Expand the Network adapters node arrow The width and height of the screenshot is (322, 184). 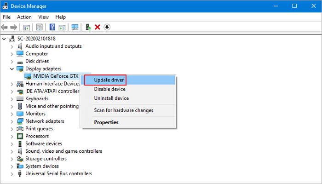click(12, 121)
